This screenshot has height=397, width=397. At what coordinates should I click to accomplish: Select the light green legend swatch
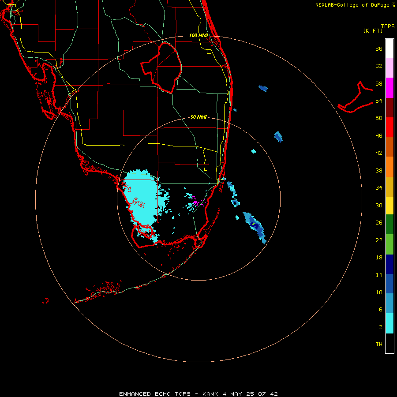coord(390,244)
